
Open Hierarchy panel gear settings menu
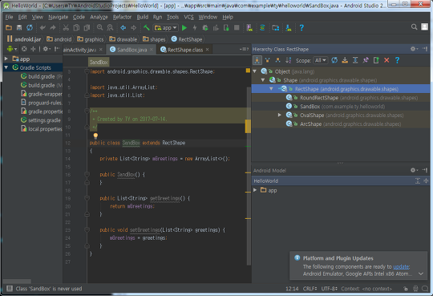[414, 49]
